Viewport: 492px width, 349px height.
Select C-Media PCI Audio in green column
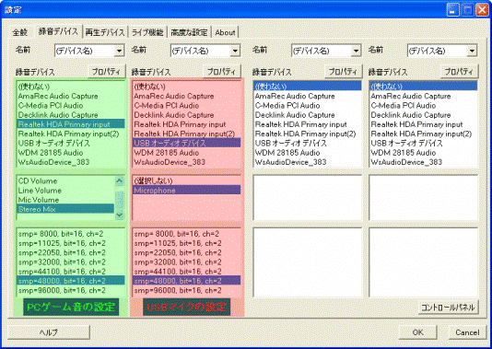[x=71, y=105]
